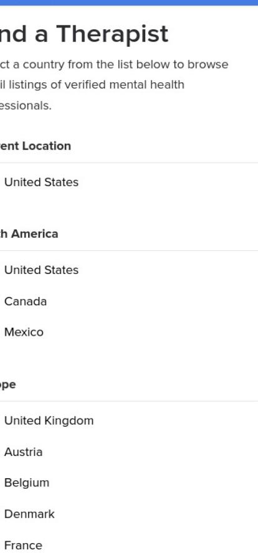Click the 'listings of verified mental health' text

[92, 85]
